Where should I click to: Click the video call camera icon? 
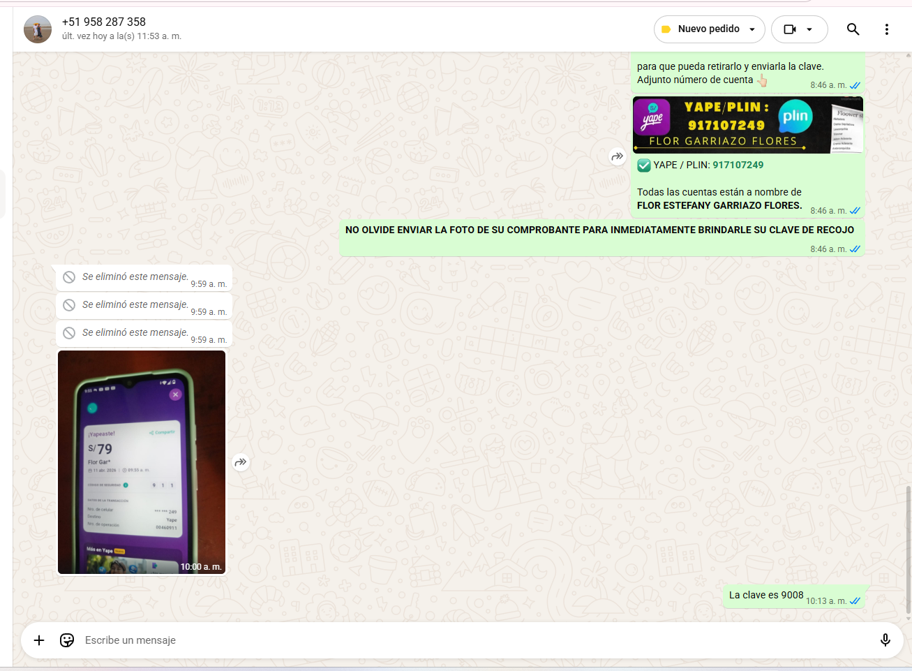pyautogui.click(x=790, y=29)
